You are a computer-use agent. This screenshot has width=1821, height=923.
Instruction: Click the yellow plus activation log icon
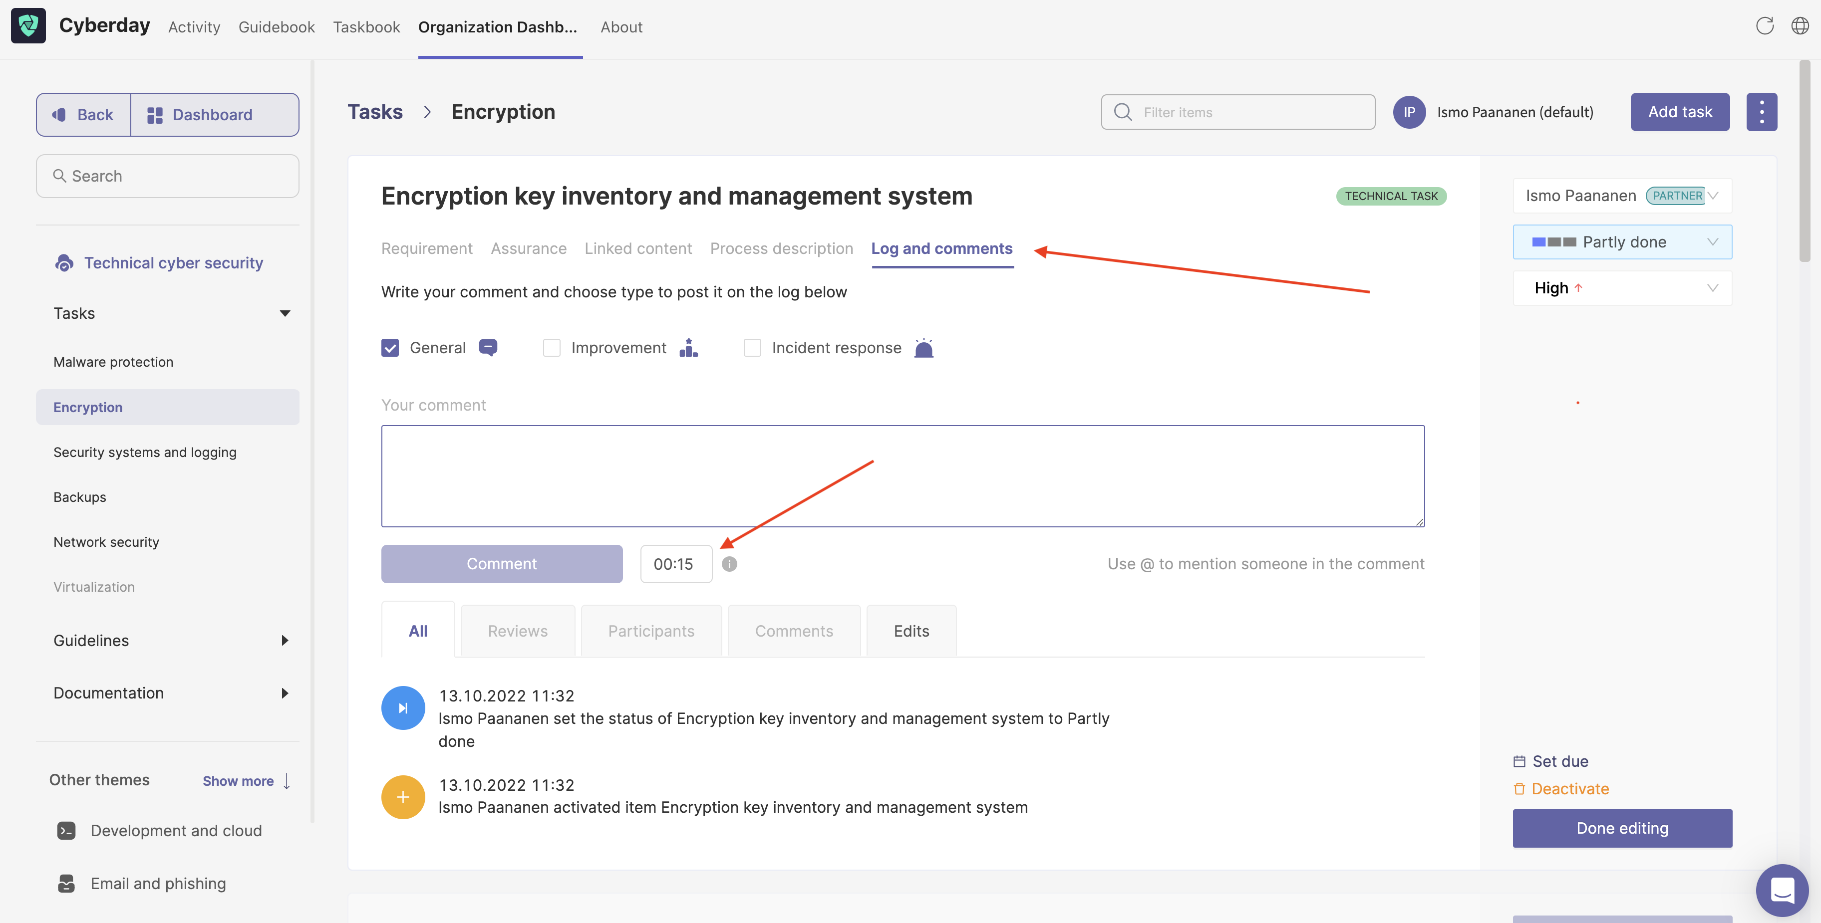[x=403, y=797]
